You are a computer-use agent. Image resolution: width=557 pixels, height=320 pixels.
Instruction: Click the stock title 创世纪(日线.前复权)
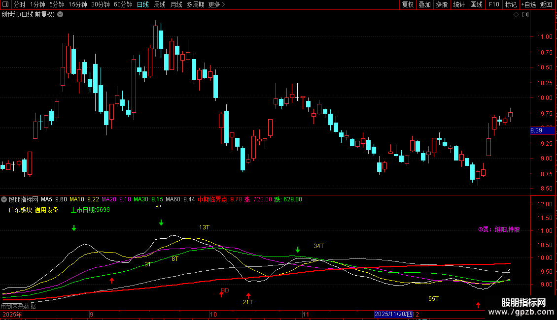point(28,15)
